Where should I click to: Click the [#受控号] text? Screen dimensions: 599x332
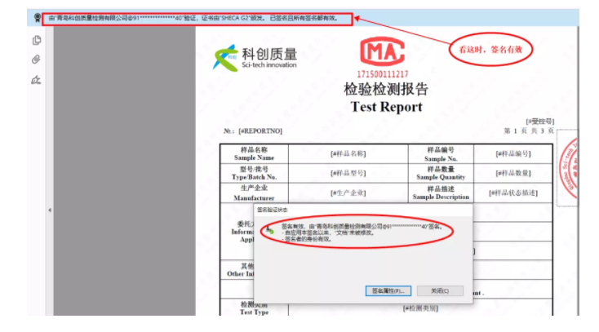pyautogui.click(x=539, y=121)
